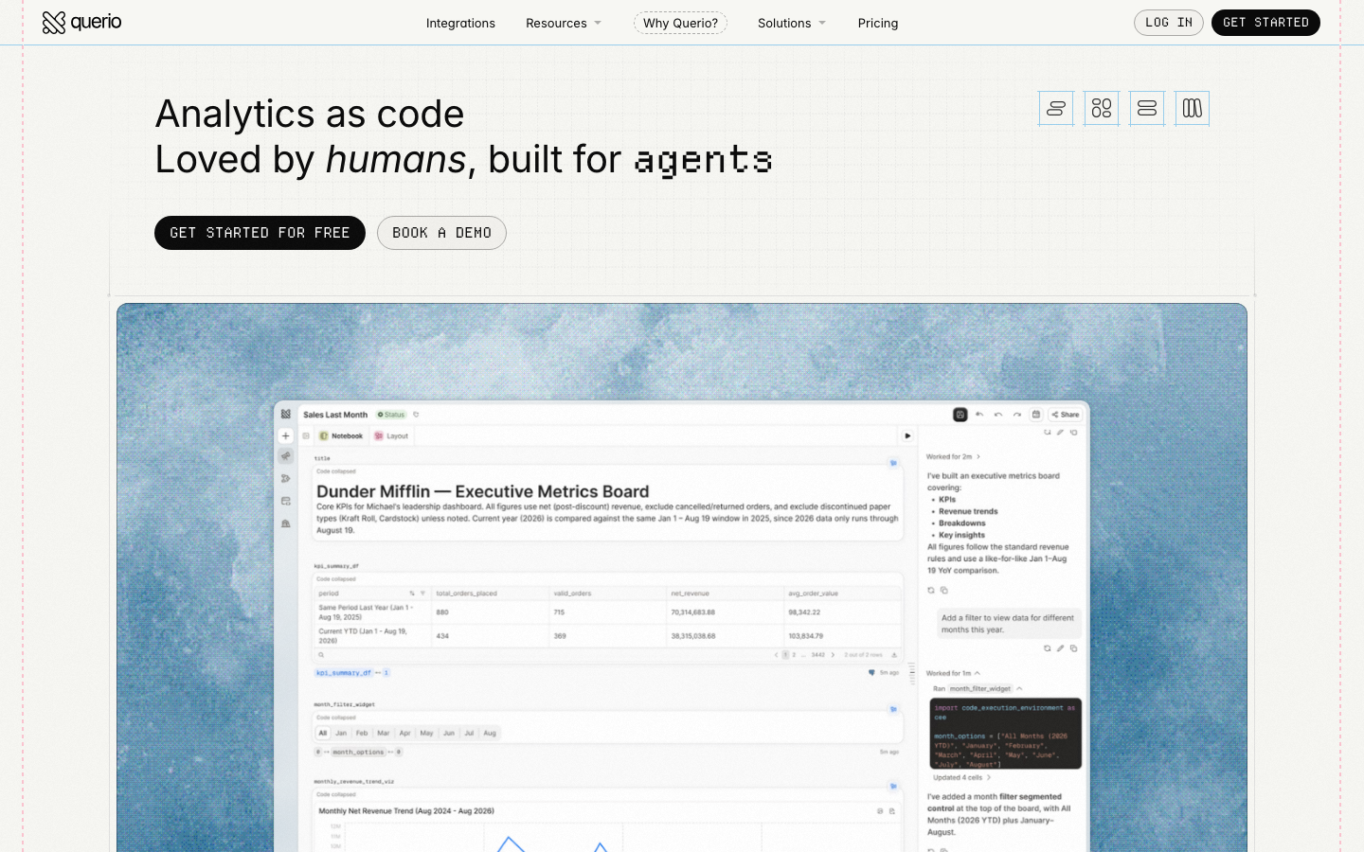Viewport: 1364px width, 852px height.
Task: Click the third icon in demo sidebar
Action: 285,478
